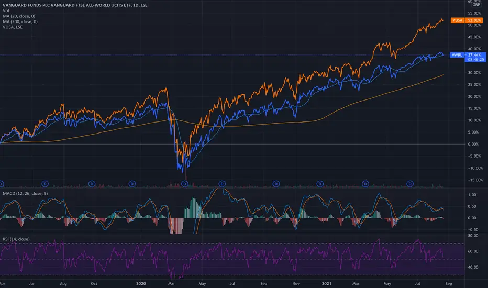
Task: Click the Nov time axis label
Action: click(x=296, y=284)
